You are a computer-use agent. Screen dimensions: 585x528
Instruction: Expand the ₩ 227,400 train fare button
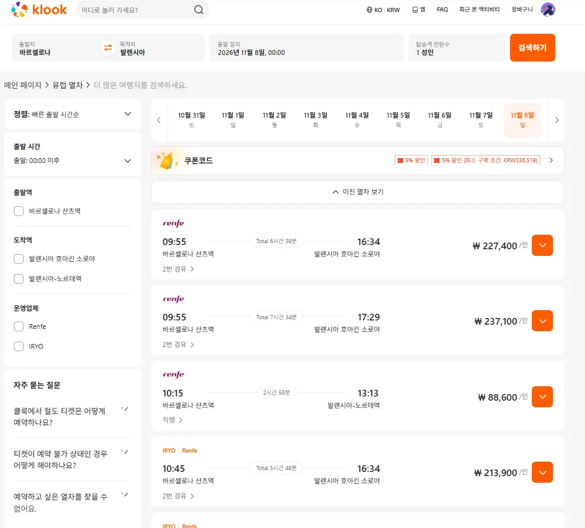[542, 245]
